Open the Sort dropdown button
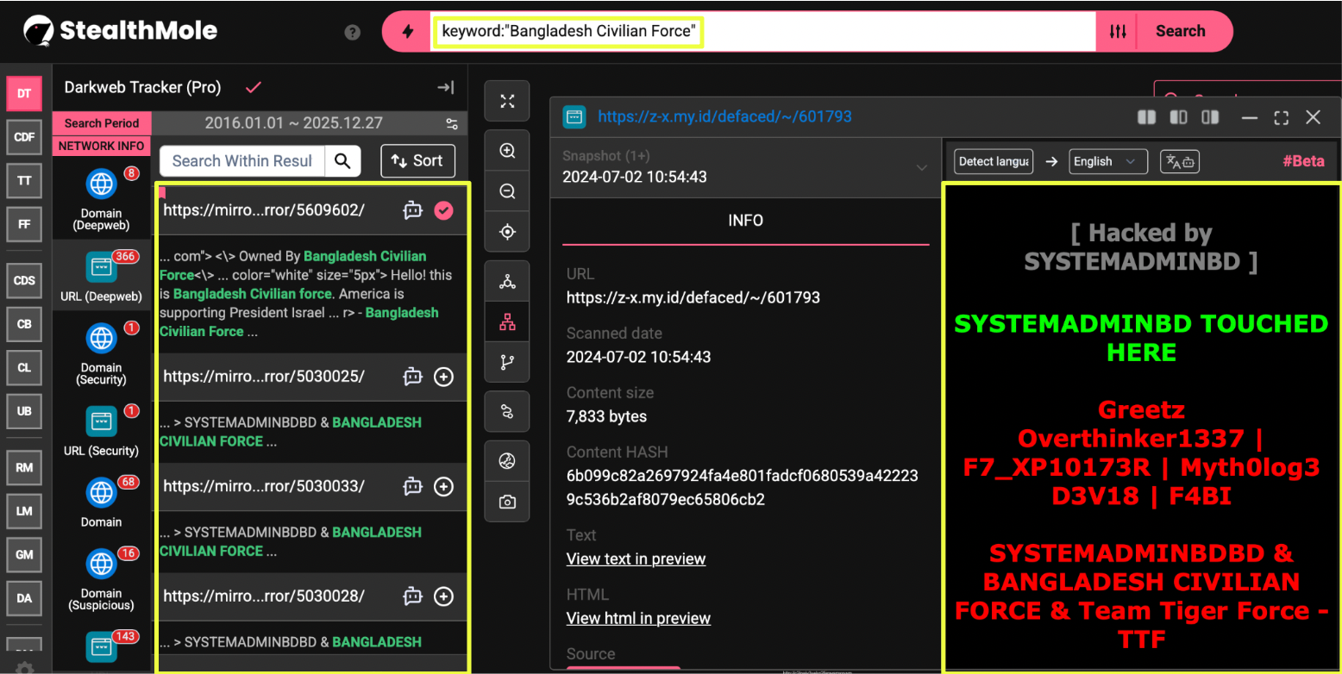1342x674 pixels. 417,160
